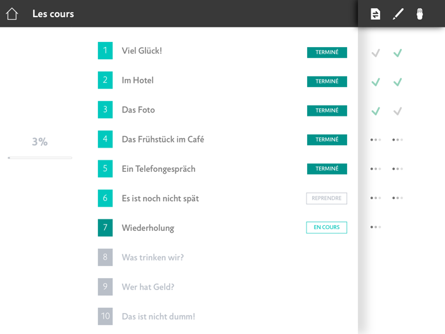Screen dimensions: 445x334
Task: Select the dark number 7 badge
Action: [105, 228]
